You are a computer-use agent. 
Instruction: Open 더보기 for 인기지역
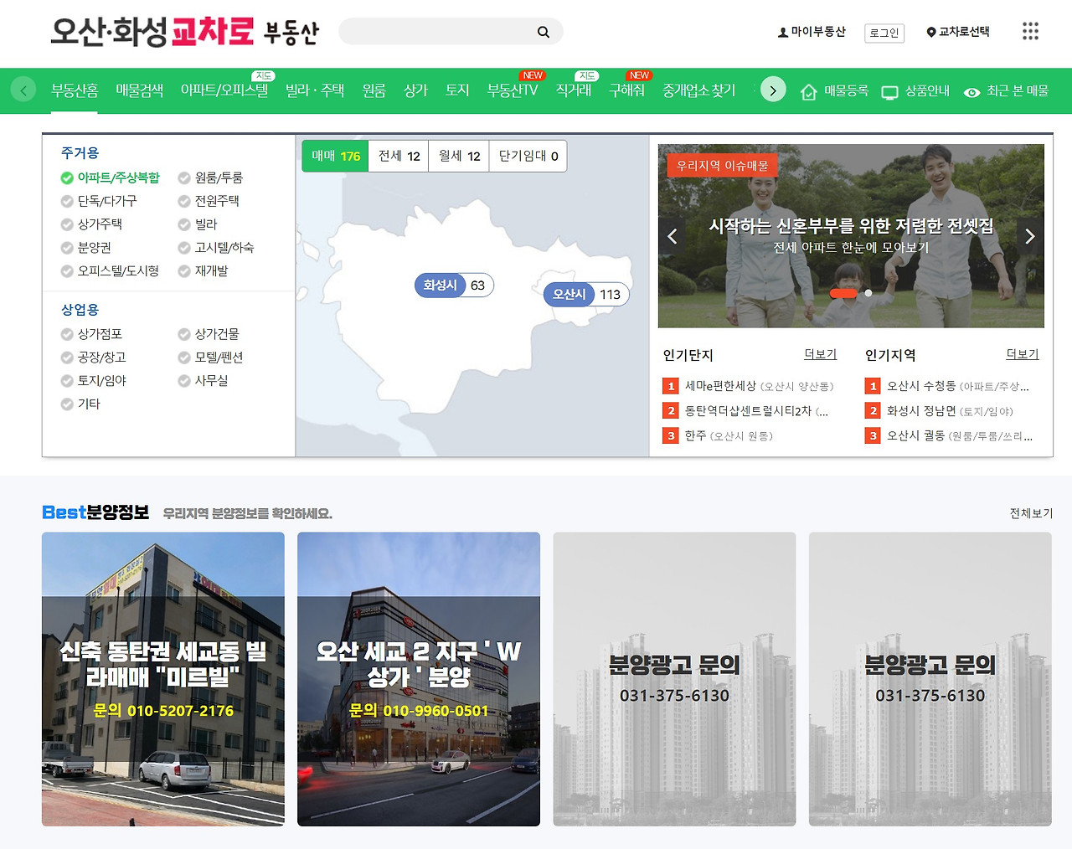tap(1022, 354)
